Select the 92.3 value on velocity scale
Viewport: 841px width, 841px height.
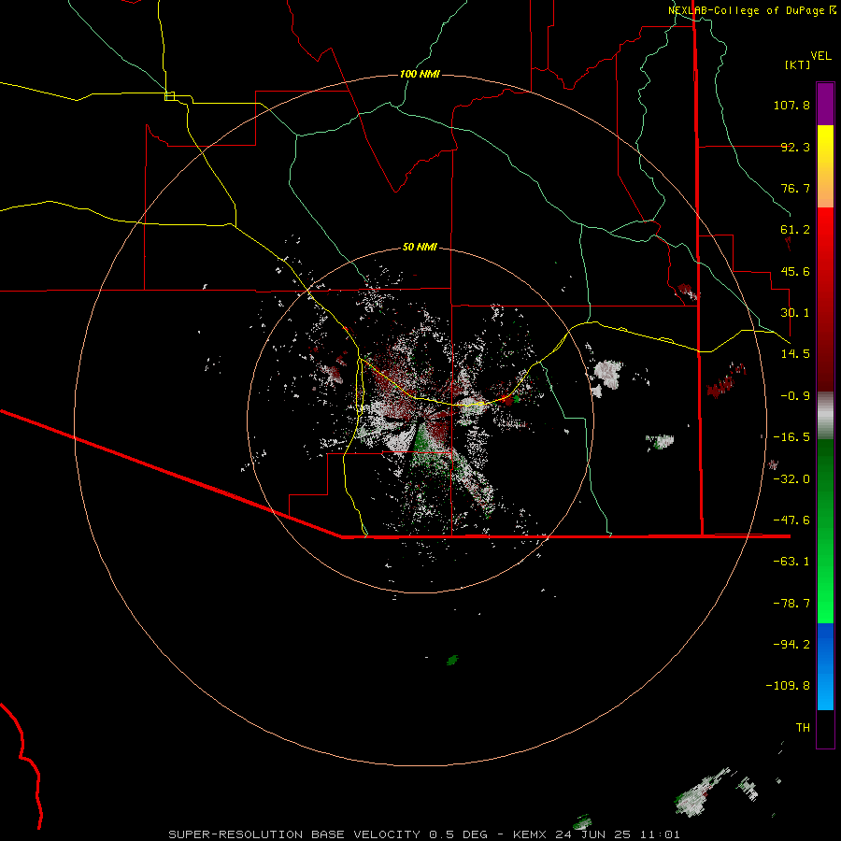pyautogui.click(x=795, y=147)
